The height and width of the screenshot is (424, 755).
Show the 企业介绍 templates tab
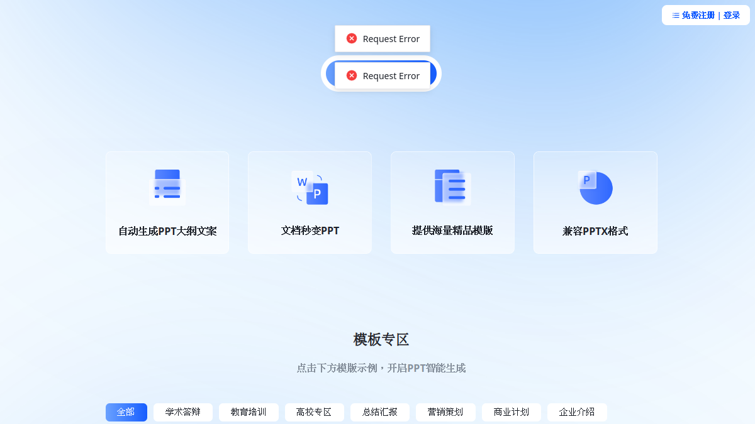577,412
